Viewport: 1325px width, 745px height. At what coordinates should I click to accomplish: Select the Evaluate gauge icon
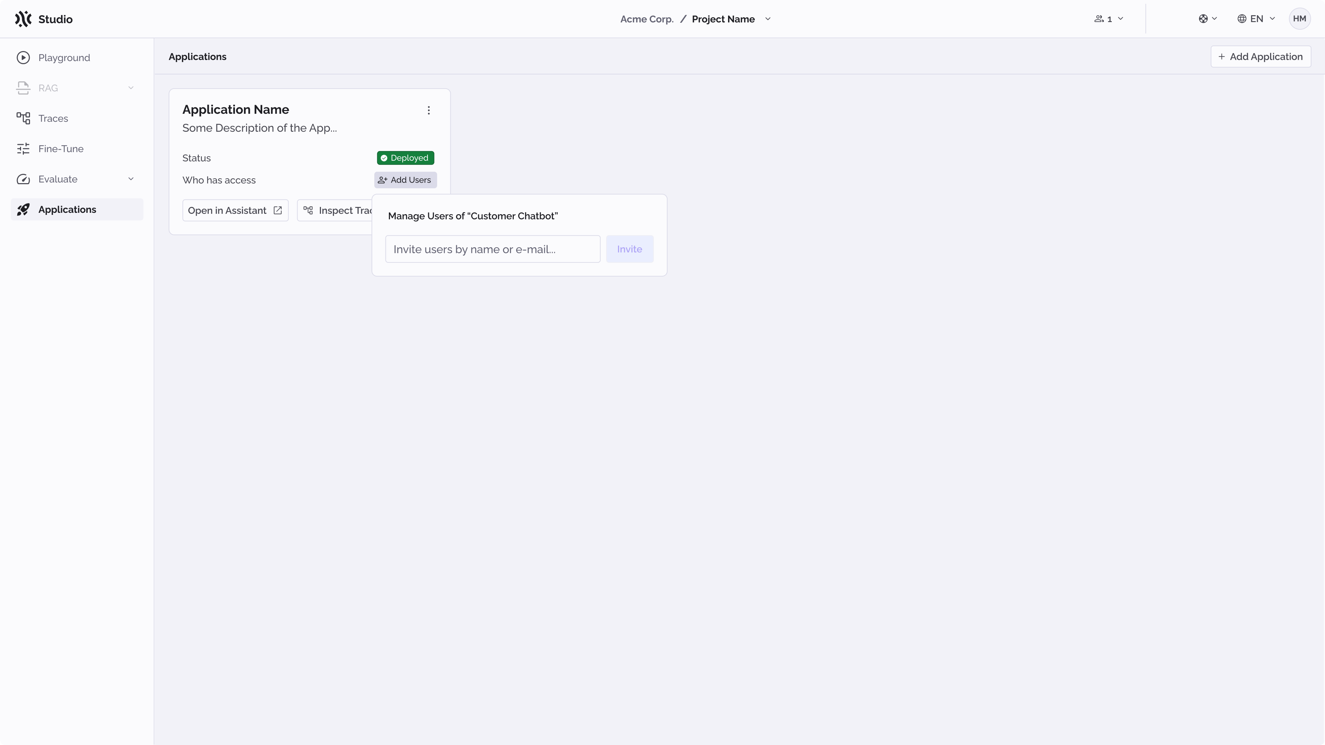(24, 179)
